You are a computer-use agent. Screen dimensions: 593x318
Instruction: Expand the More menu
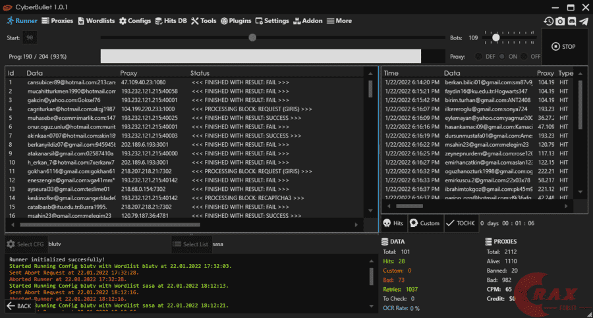339,20
